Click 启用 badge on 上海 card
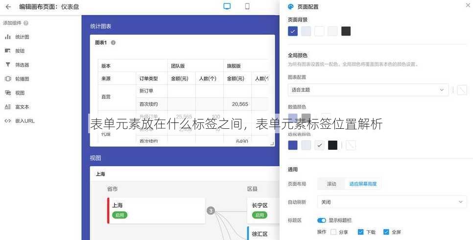The height and width of the screenshot is (240, 473). tap(120, 215)
